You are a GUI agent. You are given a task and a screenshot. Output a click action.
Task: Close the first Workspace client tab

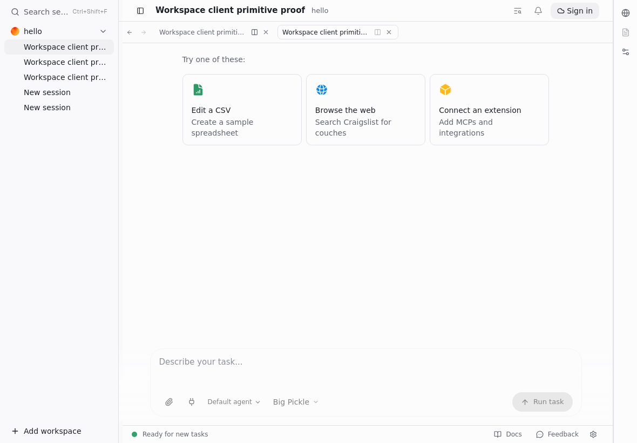266,32
